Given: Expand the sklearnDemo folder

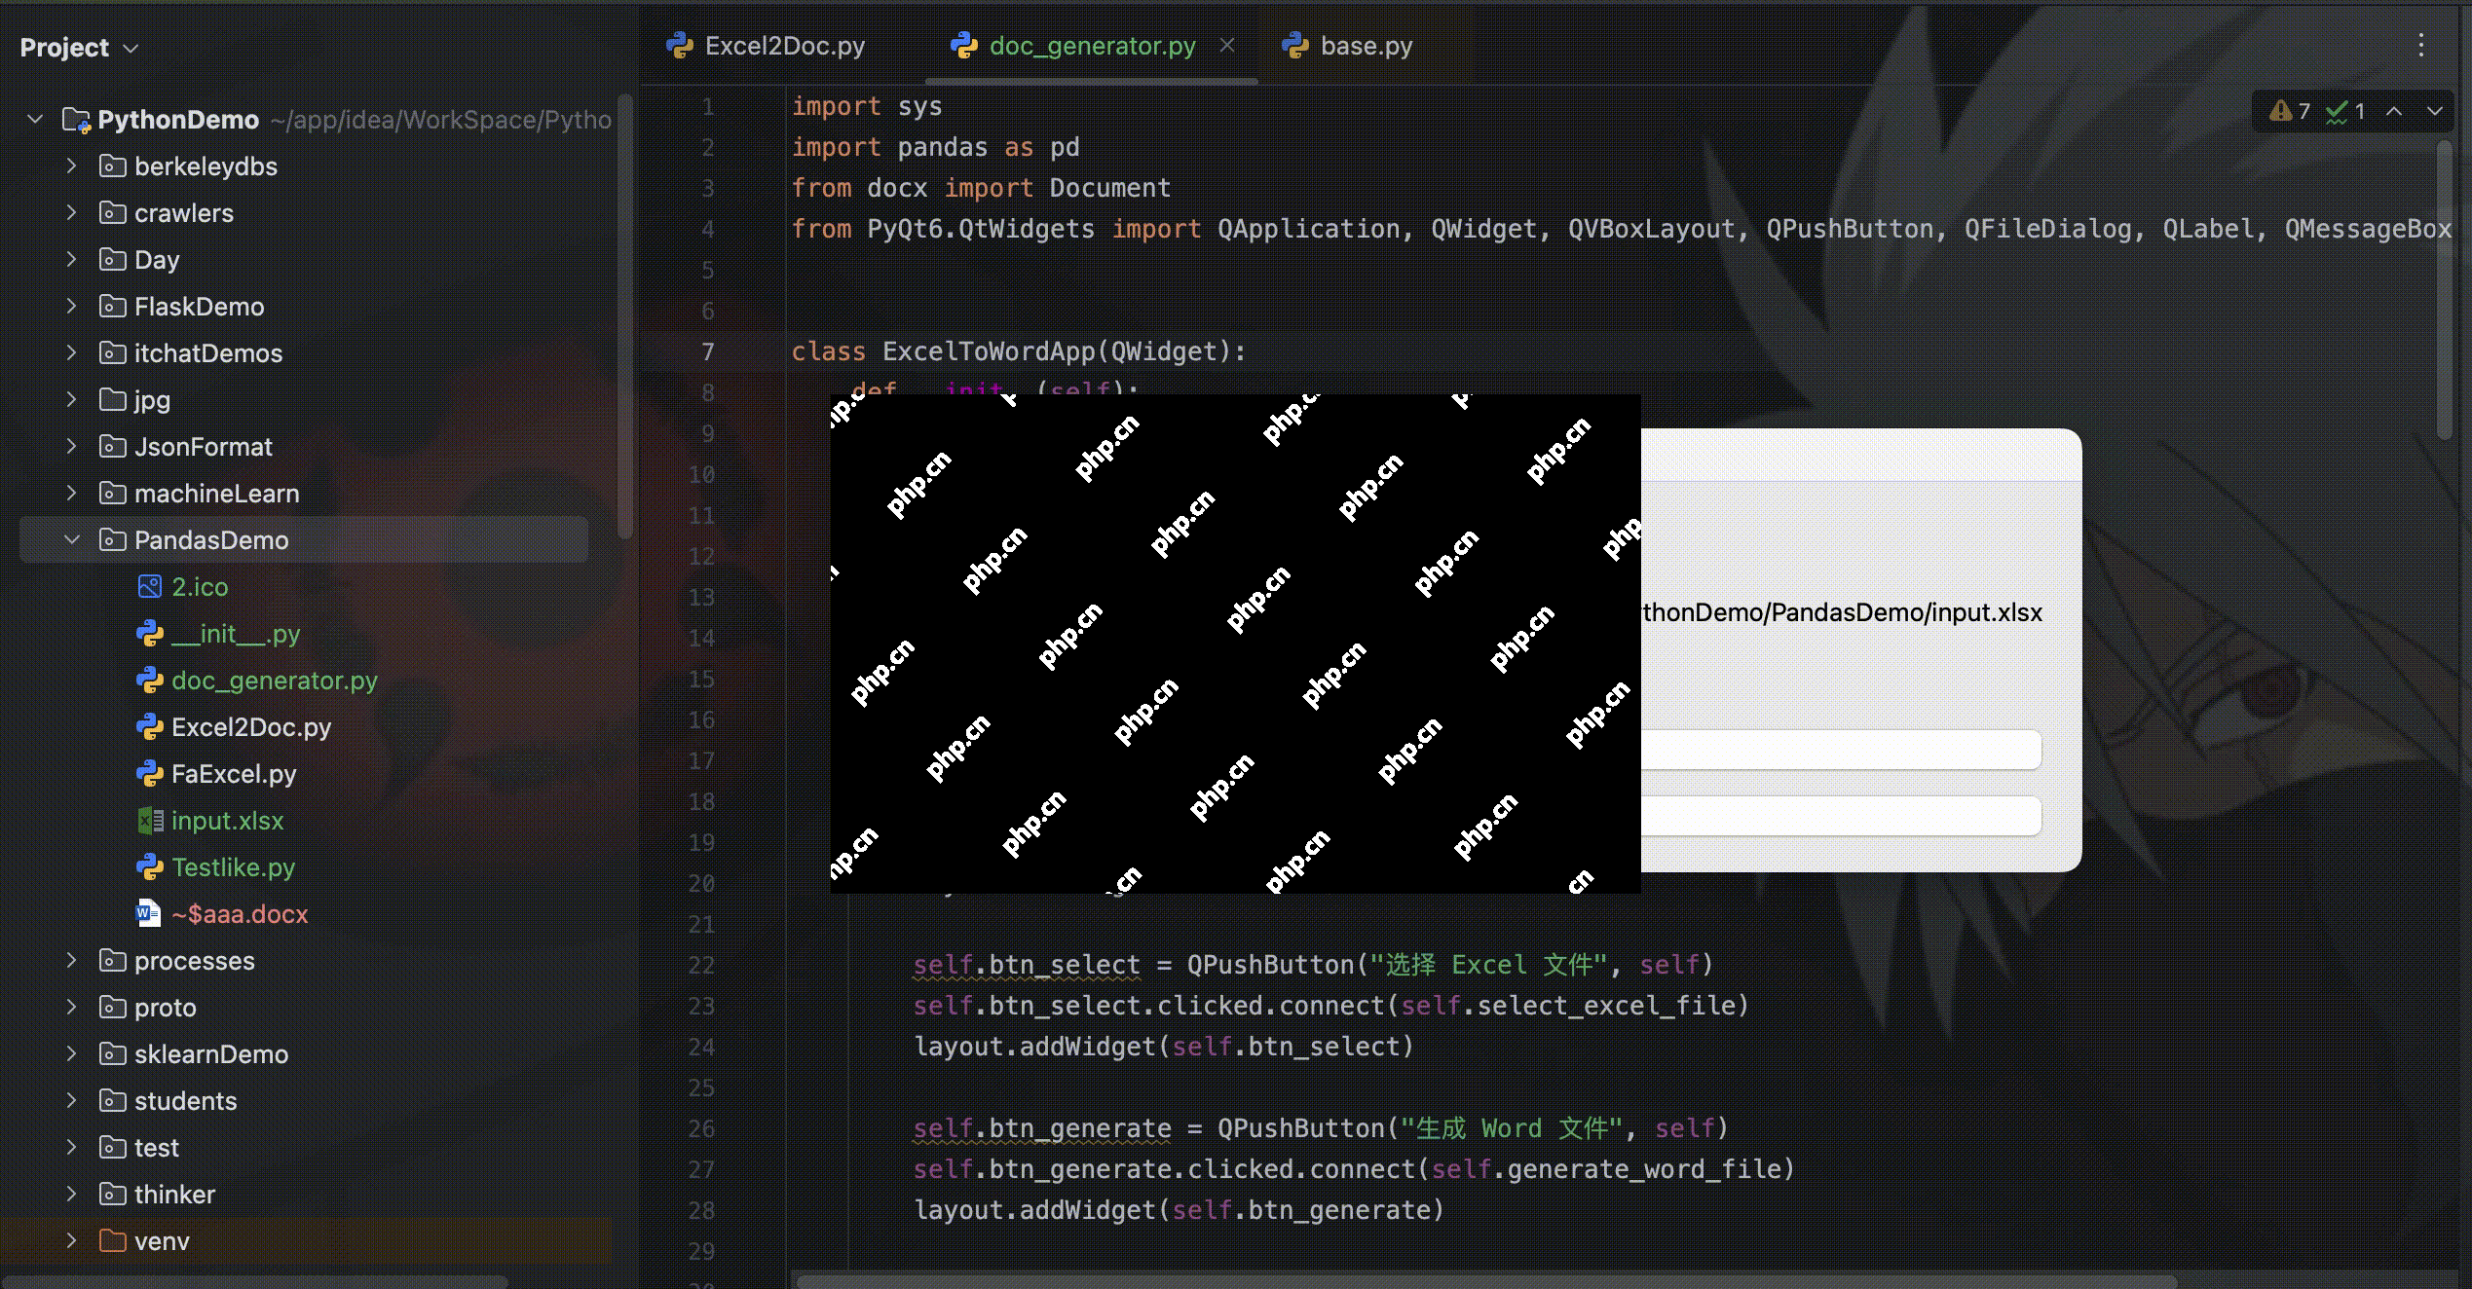Looking at the screenshot, I should click(71, 1053).
